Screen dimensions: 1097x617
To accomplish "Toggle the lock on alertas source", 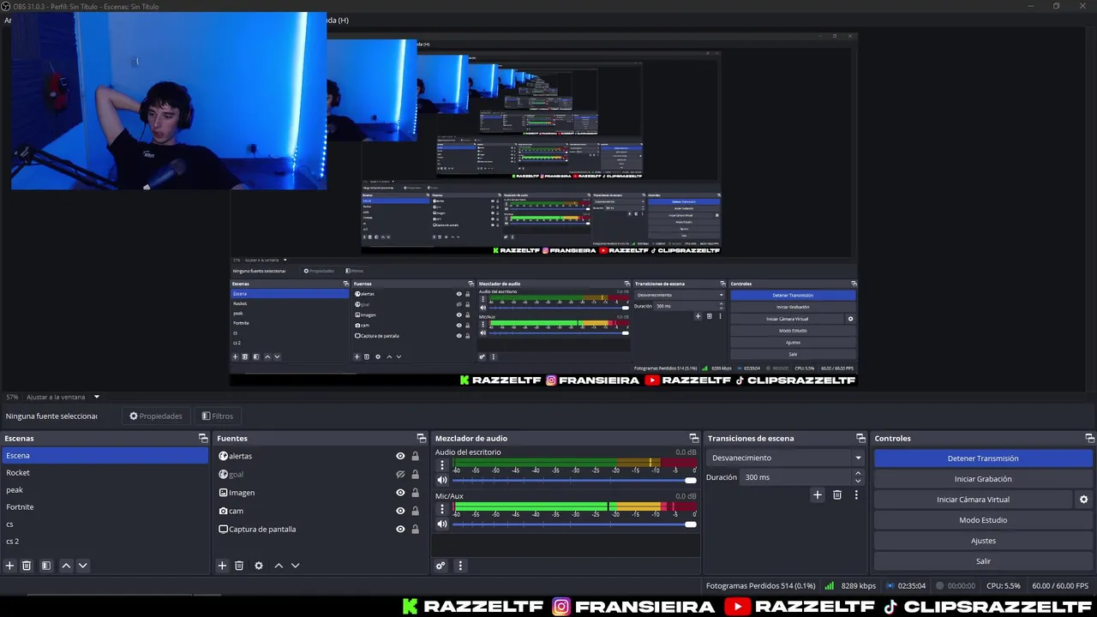I will 416,456.
